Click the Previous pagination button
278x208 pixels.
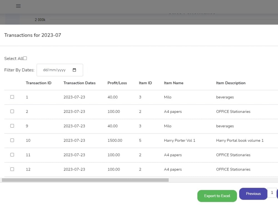(x=253, y=194)
